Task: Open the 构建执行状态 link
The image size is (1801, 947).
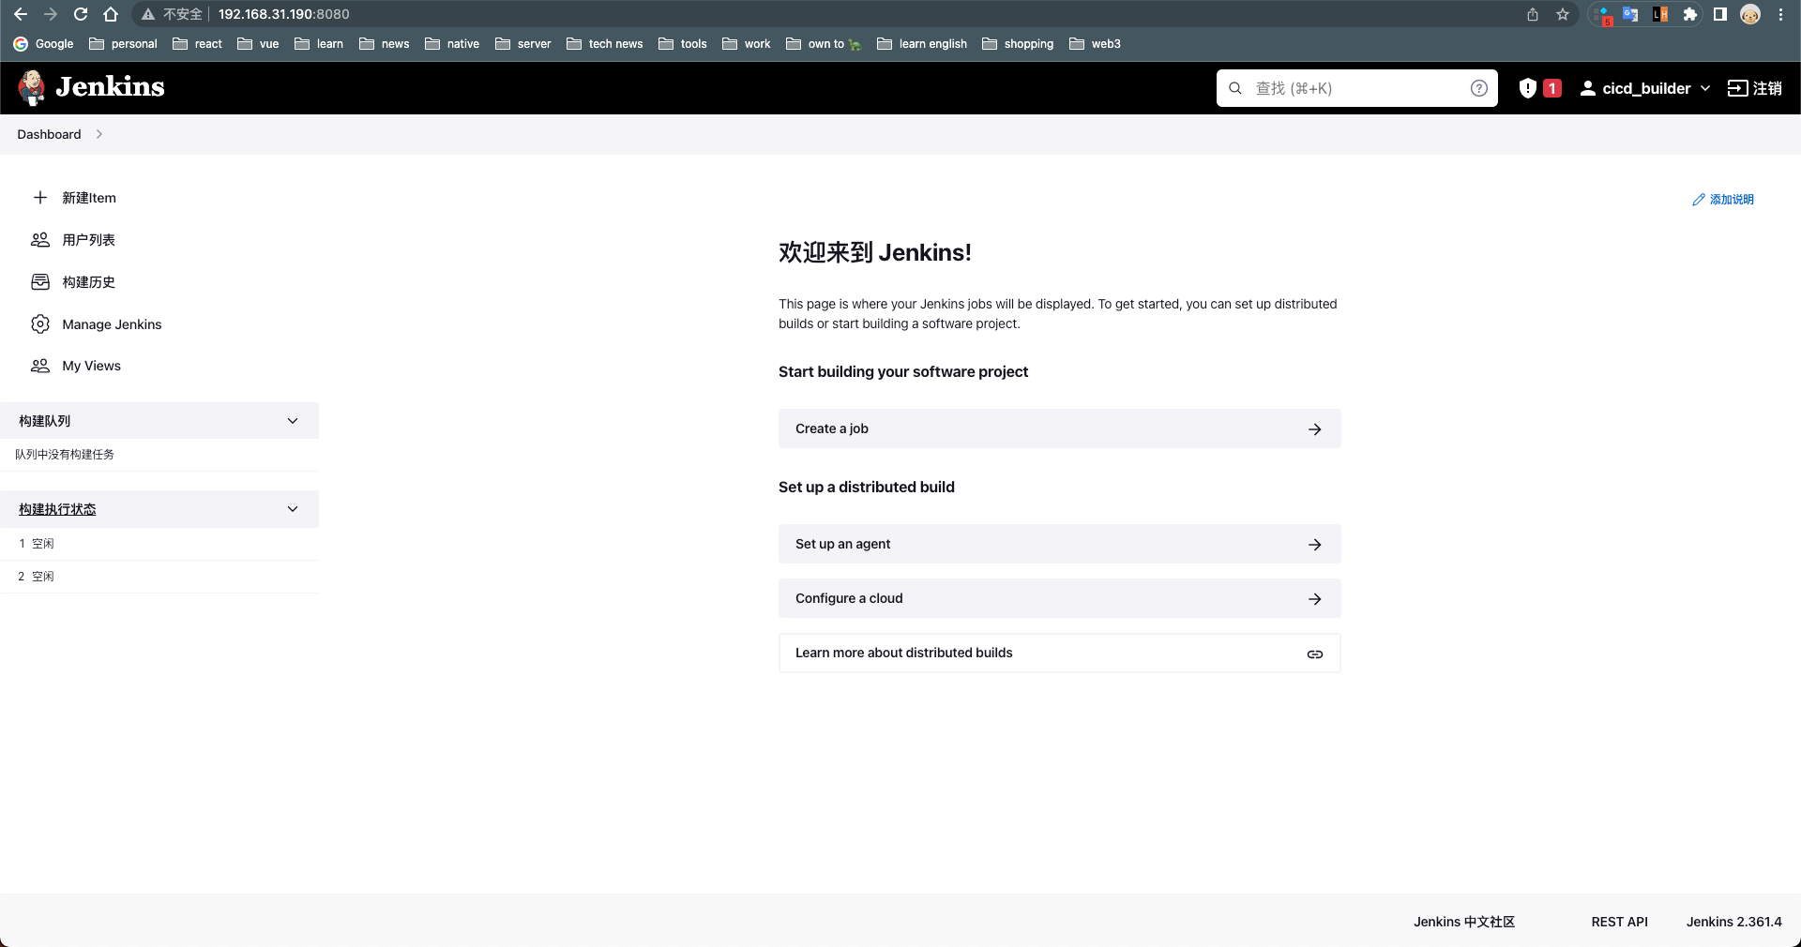Action: [57, 509]
